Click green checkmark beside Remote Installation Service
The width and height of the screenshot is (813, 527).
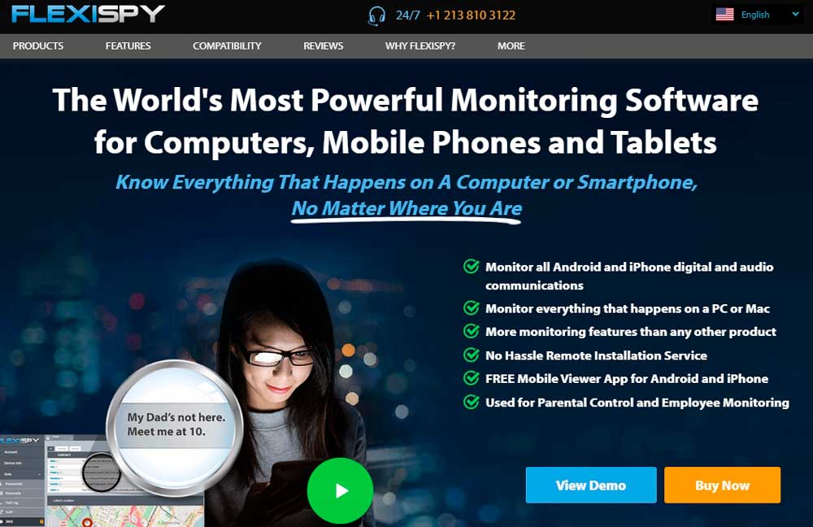click(x=471, y=355)
